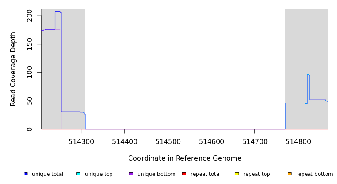Click the cyan unique top legend swatch
Viewport: 337px width, 184px height.
78,174
